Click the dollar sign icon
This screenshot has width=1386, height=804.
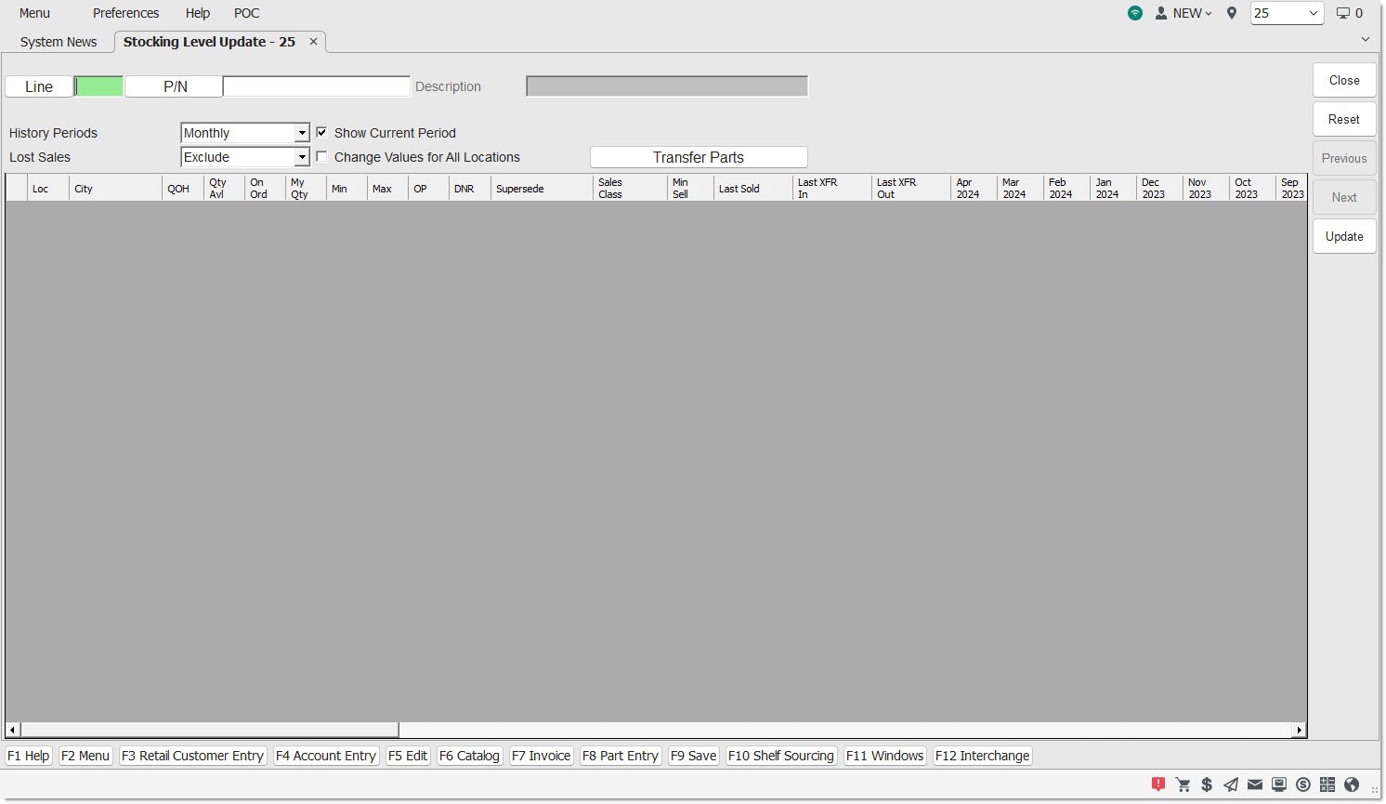pyautogui.click(x=1207, y=784)
